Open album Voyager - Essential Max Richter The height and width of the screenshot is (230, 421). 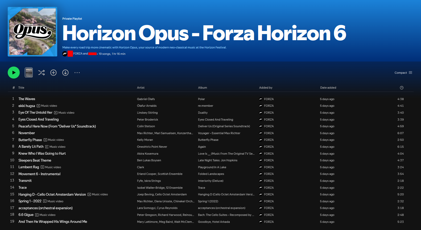pos(219,133)
